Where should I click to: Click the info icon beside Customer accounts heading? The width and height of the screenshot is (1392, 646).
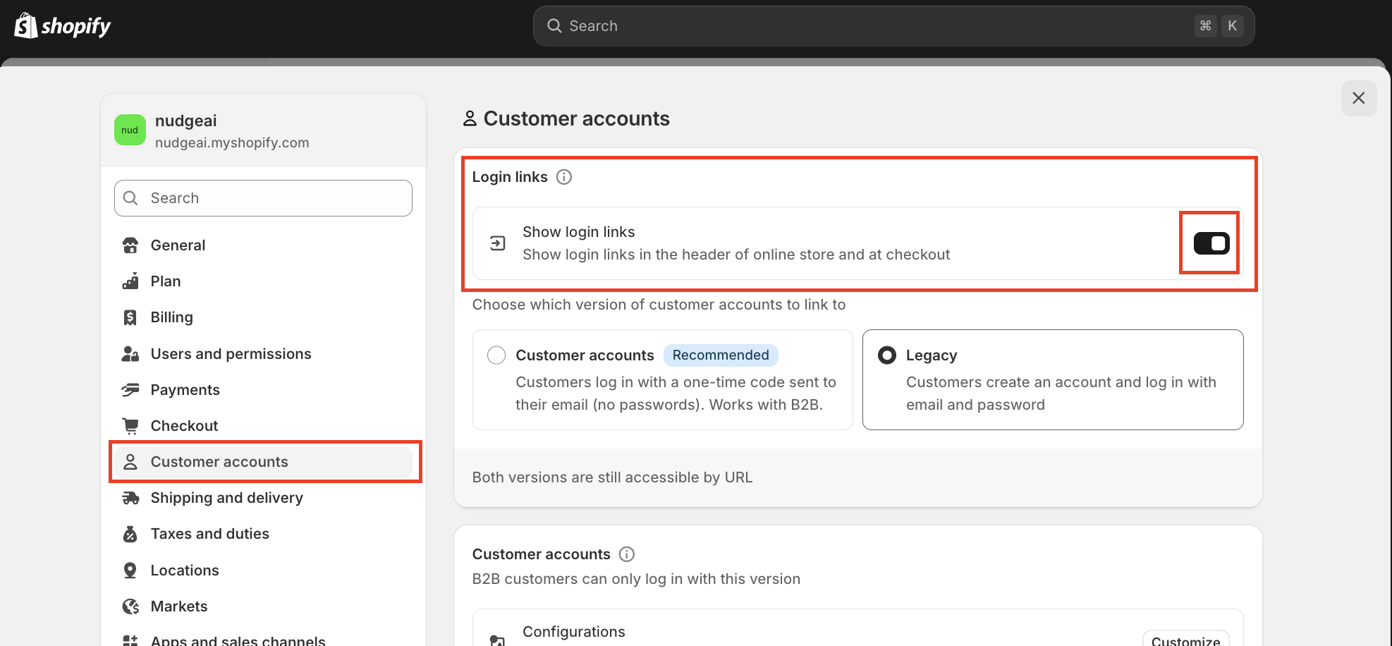(627, 554)
